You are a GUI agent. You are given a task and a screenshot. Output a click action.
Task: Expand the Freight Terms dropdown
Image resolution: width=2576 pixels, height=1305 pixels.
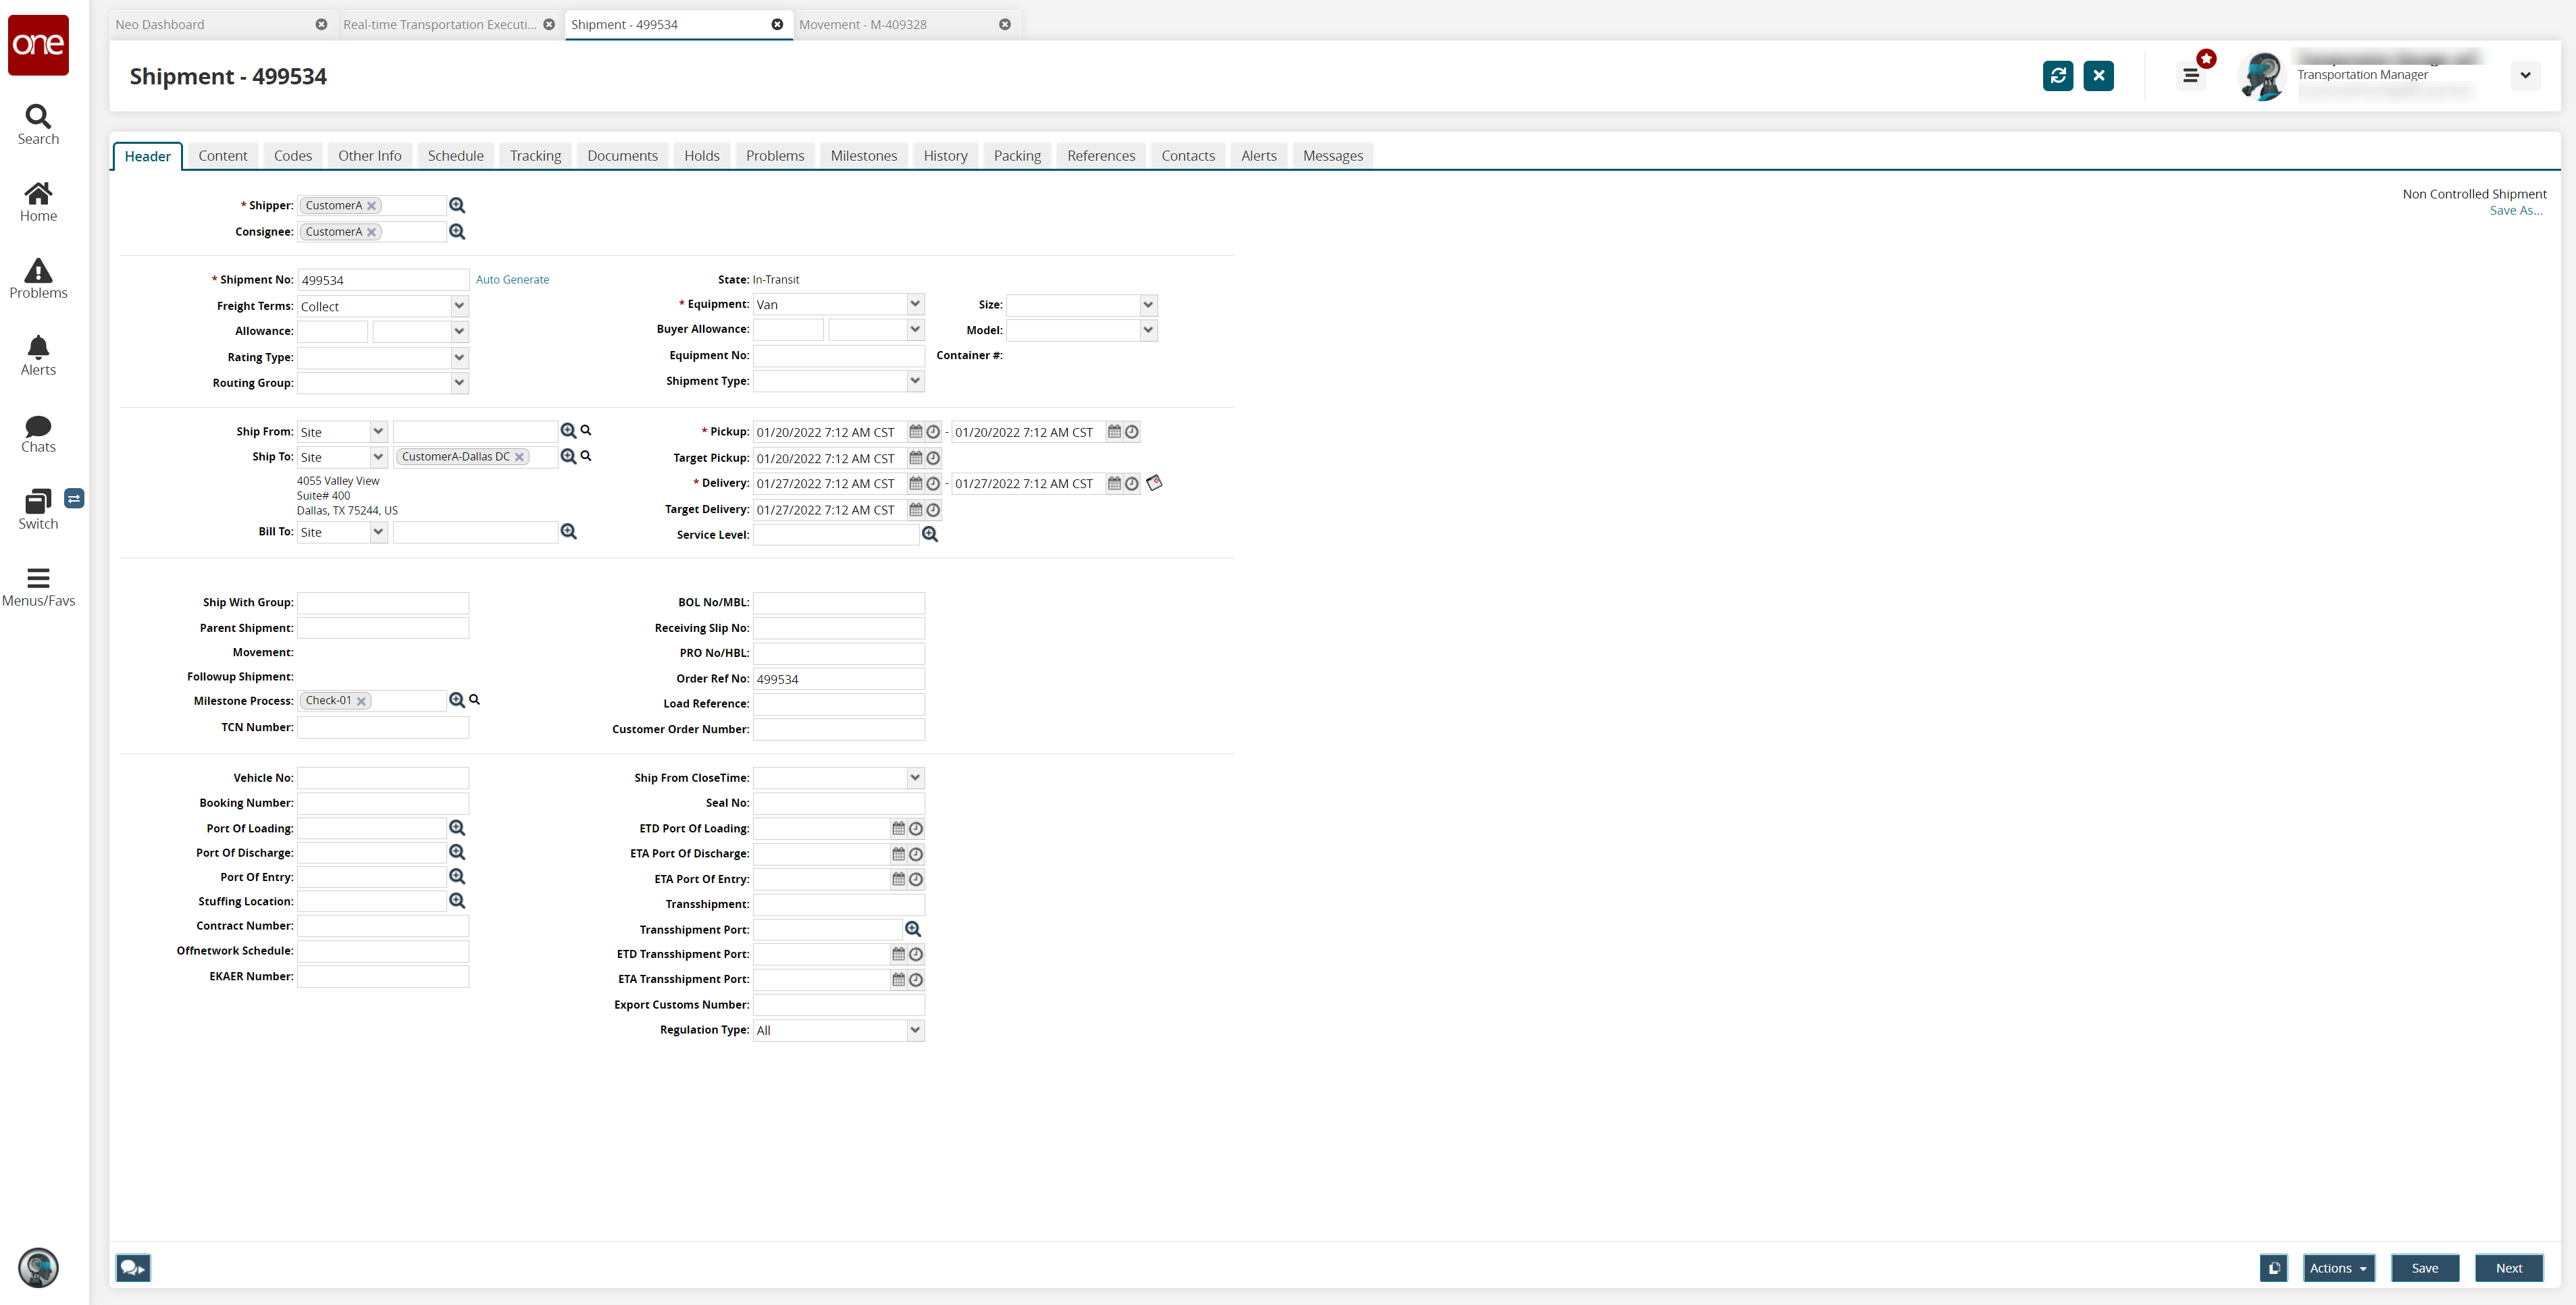tap(459, 306)
